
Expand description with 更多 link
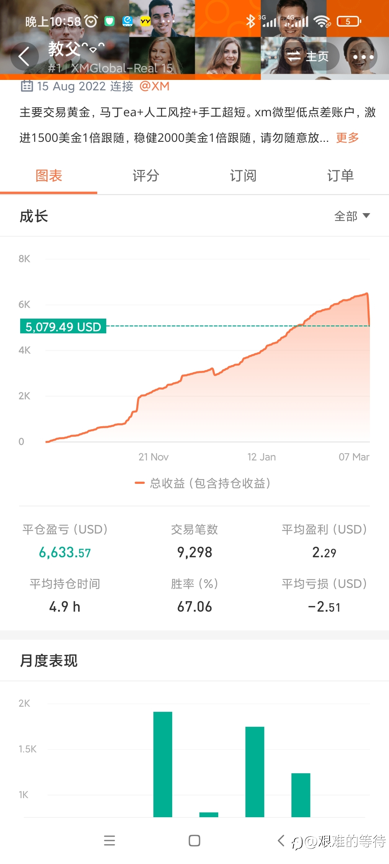[348, 138]
